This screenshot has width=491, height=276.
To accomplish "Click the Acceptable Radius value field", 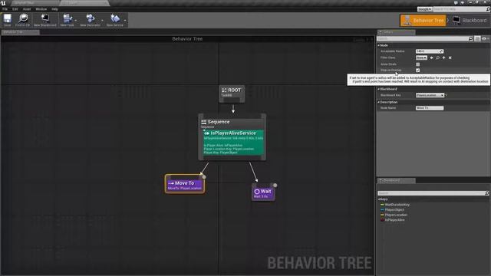I will tap(430, 51).
